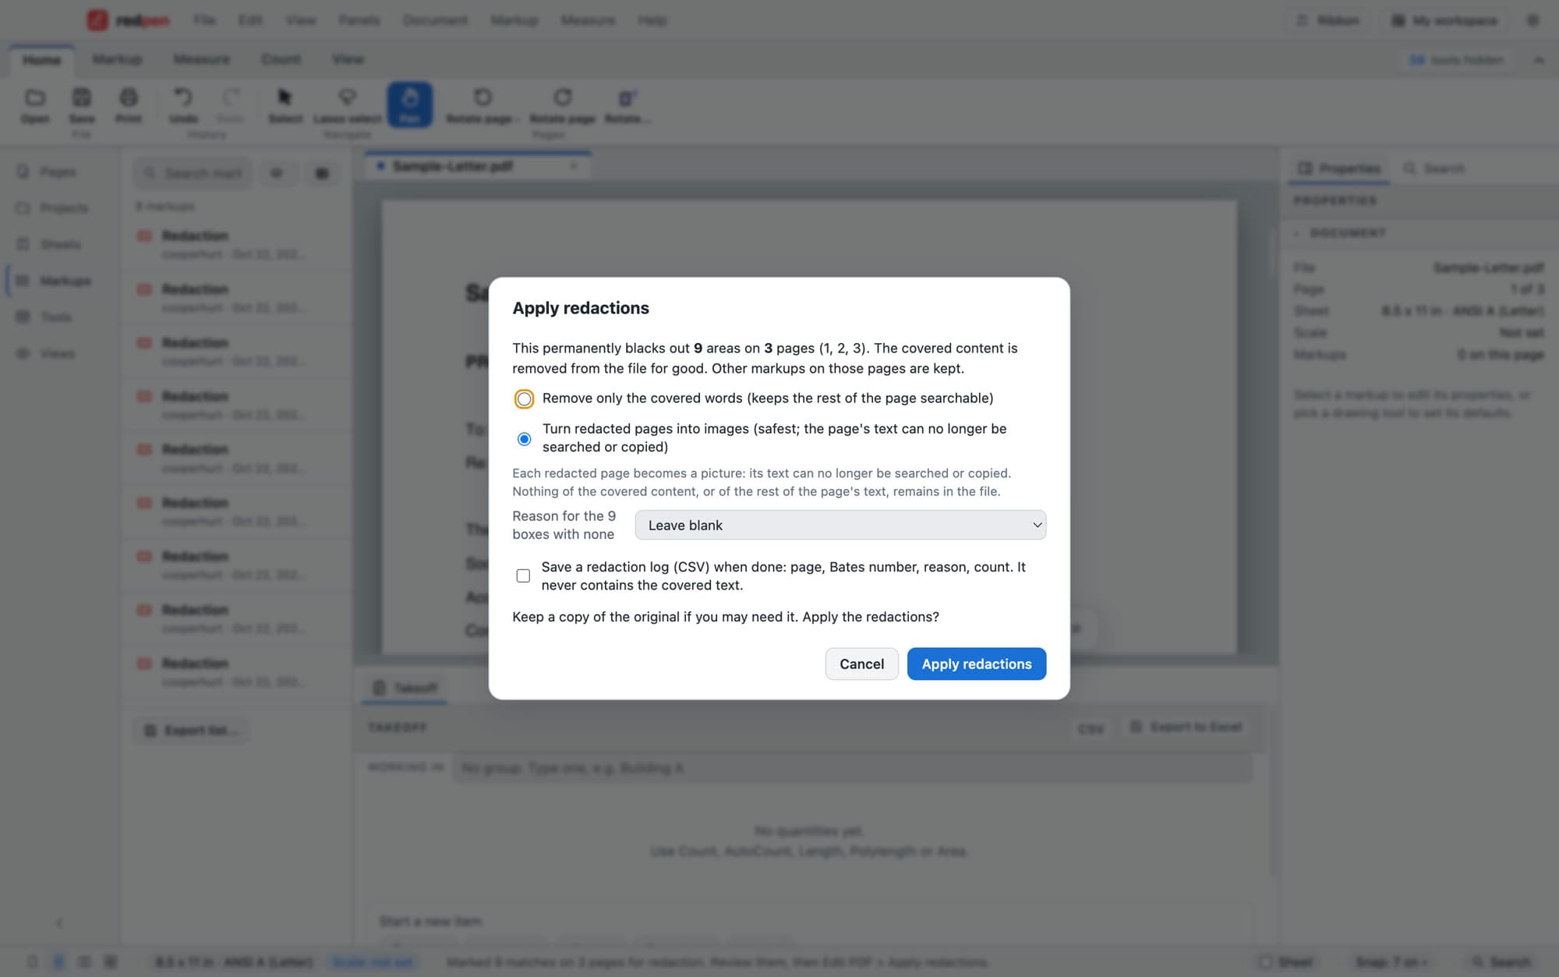This screenshot has width=1559, height=977.
Task: Open the File menu
Action: (x=204, y=20)
